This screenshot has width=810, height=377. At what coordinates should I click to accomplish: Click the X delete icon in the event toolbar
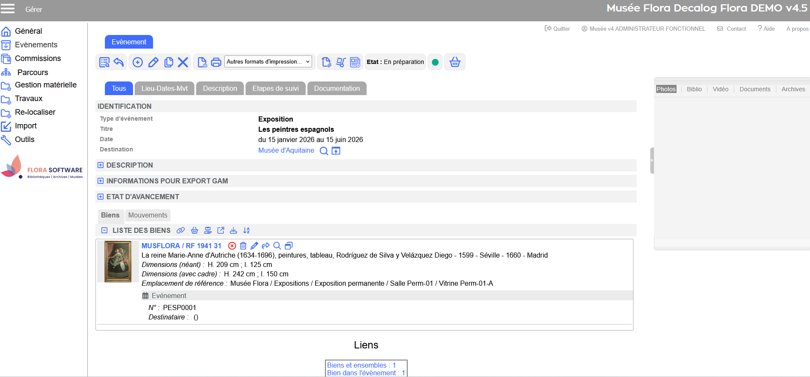click(183, 62)
